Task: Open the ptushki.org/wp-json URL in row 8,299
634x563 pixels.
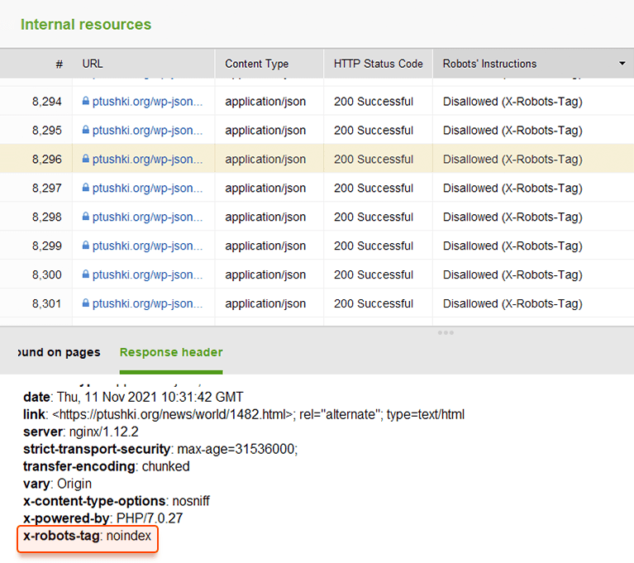Action: [147, 246]
